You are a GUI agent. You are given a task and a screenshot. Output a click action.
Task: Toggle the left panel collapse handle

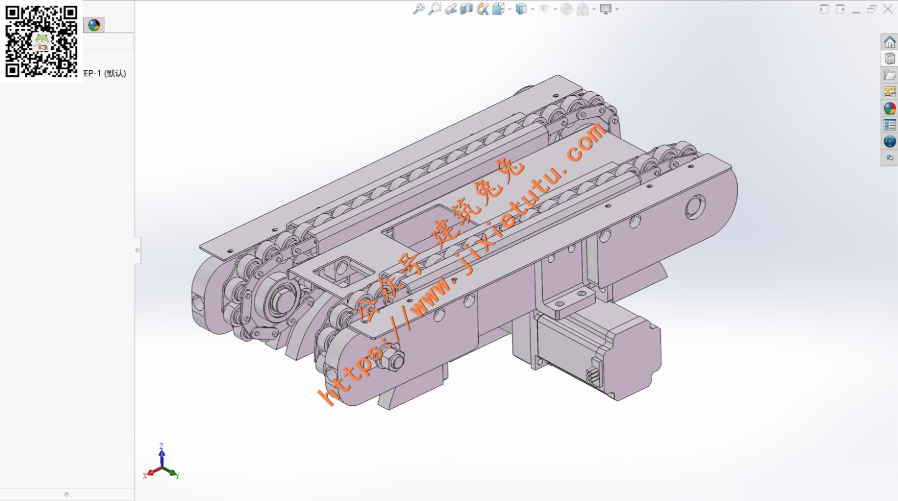[138, 250]
